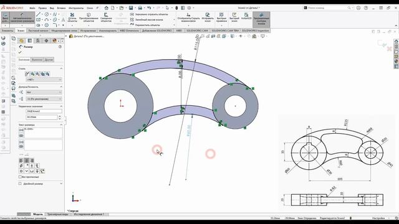Open the Правка menu
399x224 pixels.
pos(42,8)
